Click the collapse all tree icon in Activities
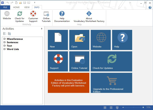 (5, 34)
